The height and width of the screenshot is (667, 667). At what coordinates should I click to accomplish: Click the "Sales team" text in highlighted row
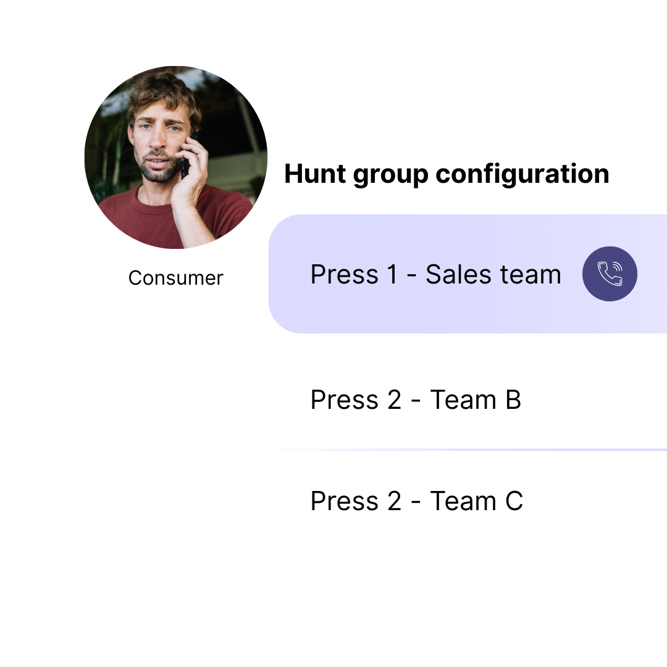493,274
